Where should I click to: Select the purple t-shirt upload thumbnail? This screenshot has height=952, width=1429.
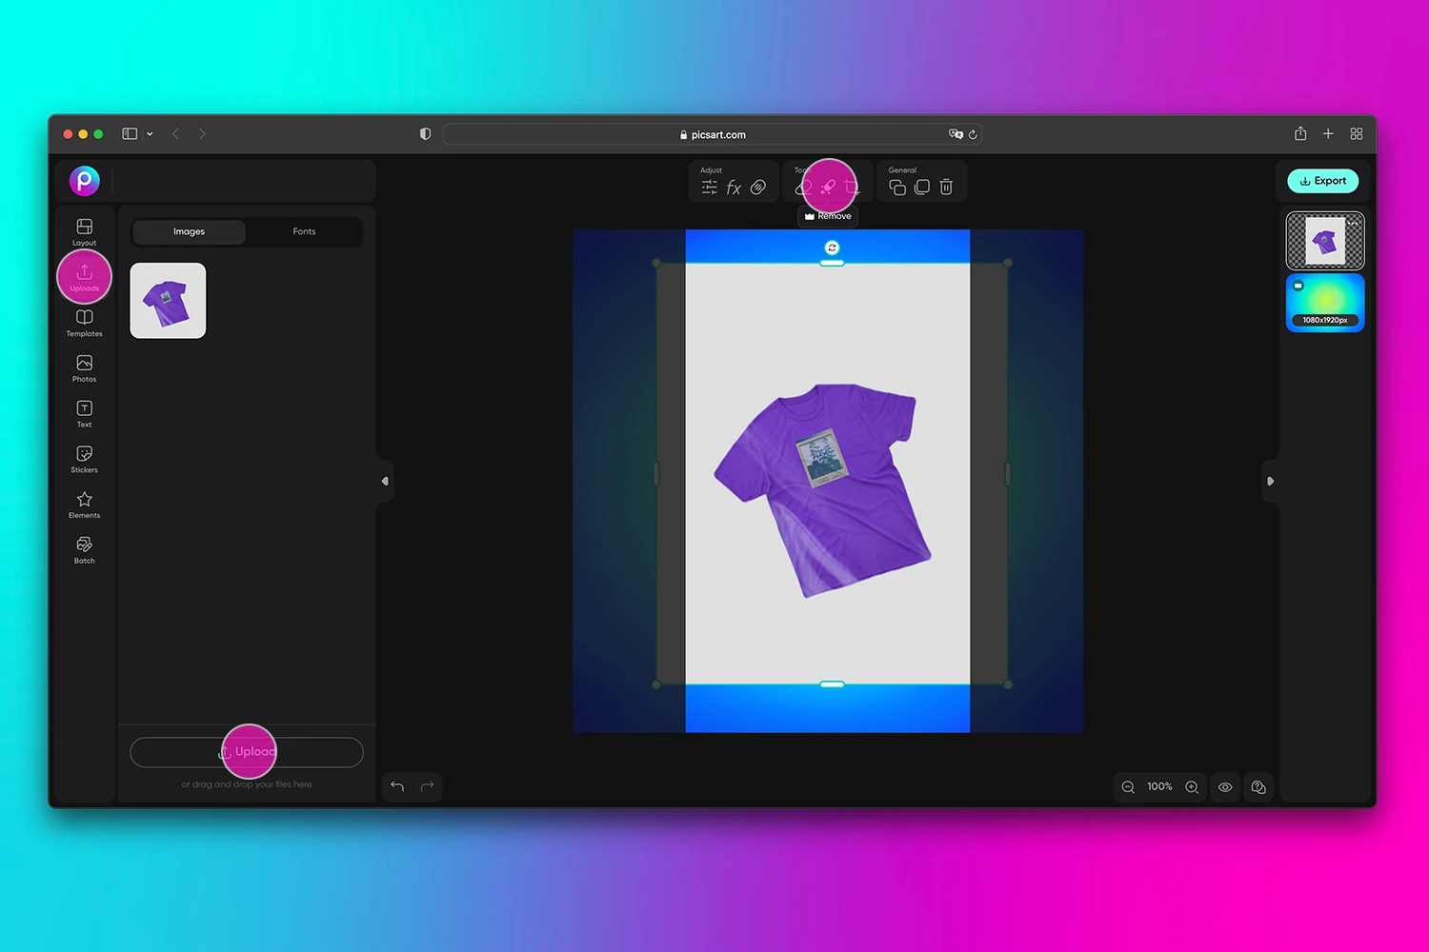coord(168,300)
